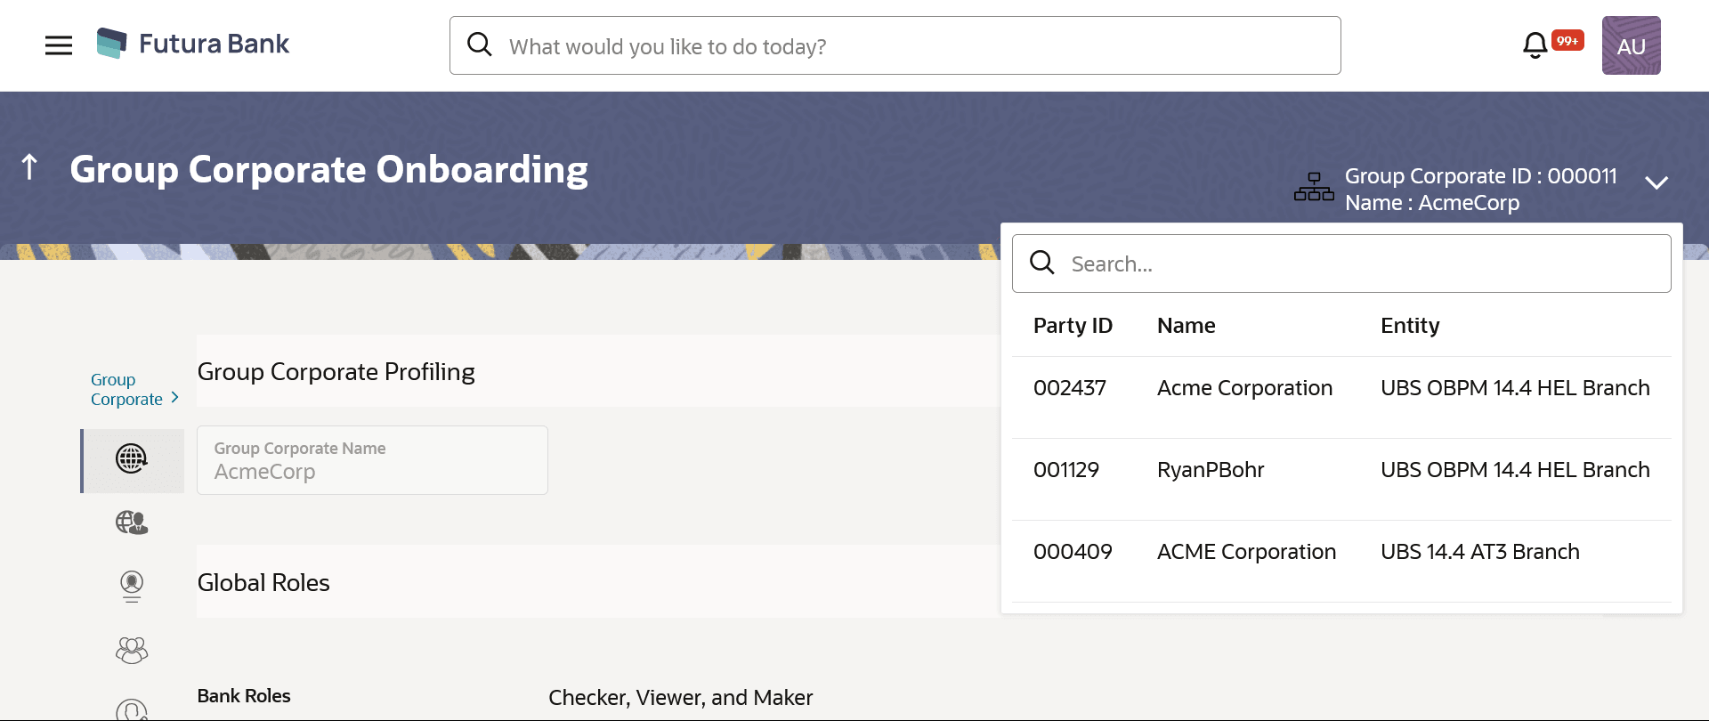Open the AU user profile avatar
The height and width of the screenshot is (721, 1709).
point(1631,45)
